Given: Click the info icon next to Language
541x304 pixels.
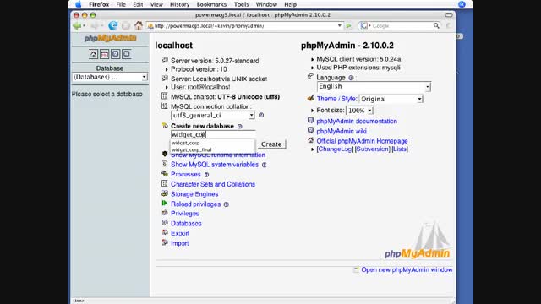Looking at the screenshot, I should click(351, 78).
